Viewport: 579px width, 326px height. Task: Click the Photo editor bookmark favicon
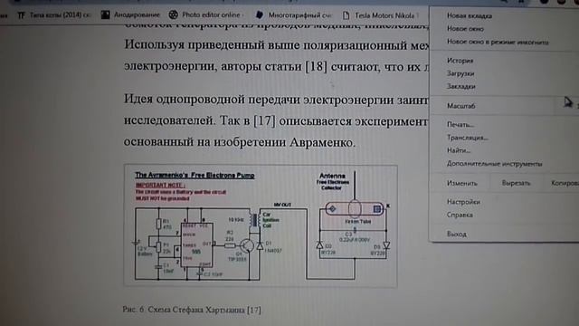173,14
